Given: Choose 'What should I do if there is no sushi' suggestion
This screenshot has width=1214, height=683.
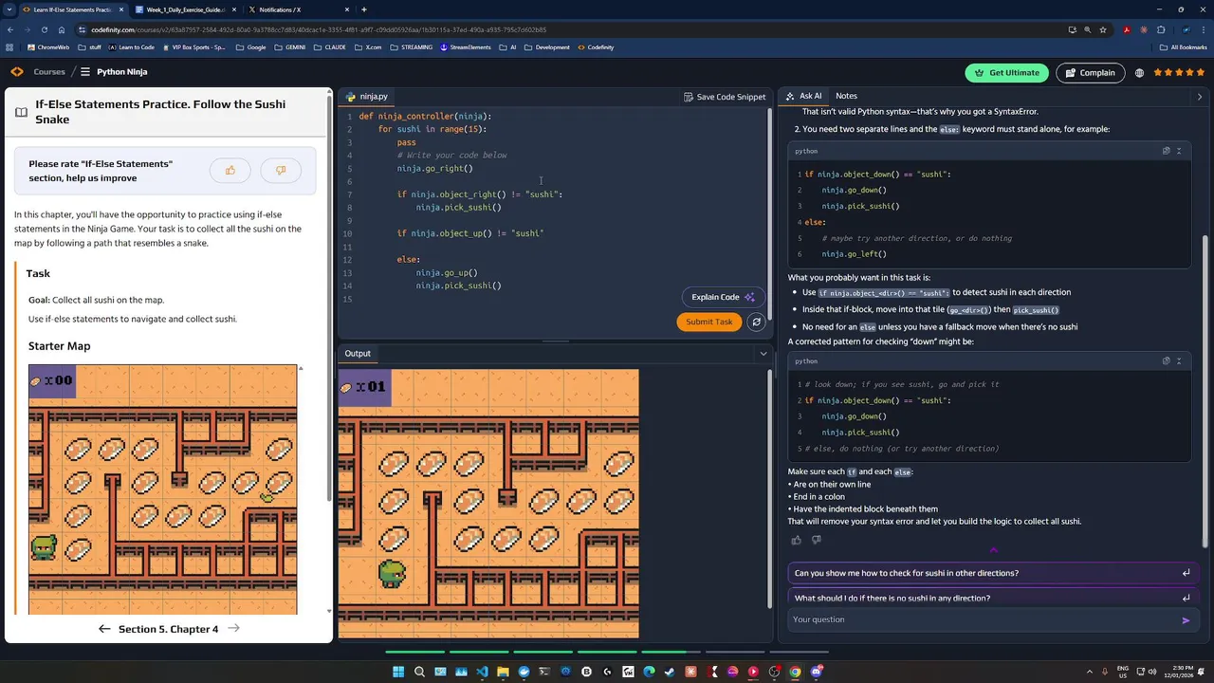Looking at the screenshot, I should (x=988, y=598).
